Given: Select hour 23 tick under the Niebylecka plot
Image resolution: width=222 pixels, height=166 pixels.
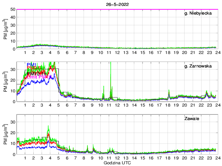Looking at the screenshot, I should (209, 53).
